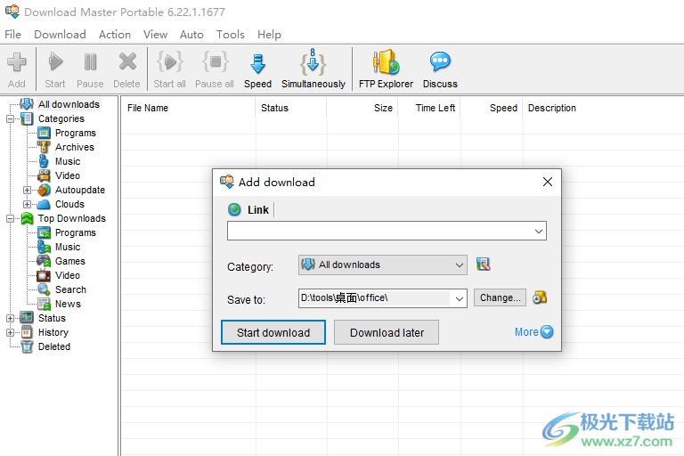Sort by the File Name column header
Image resolution: width=684 pixels, height=456 pixels.
coord(188,108)
